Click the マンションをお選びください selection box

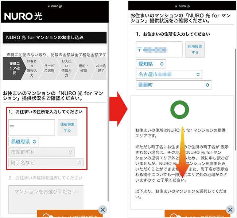(46, 199)
